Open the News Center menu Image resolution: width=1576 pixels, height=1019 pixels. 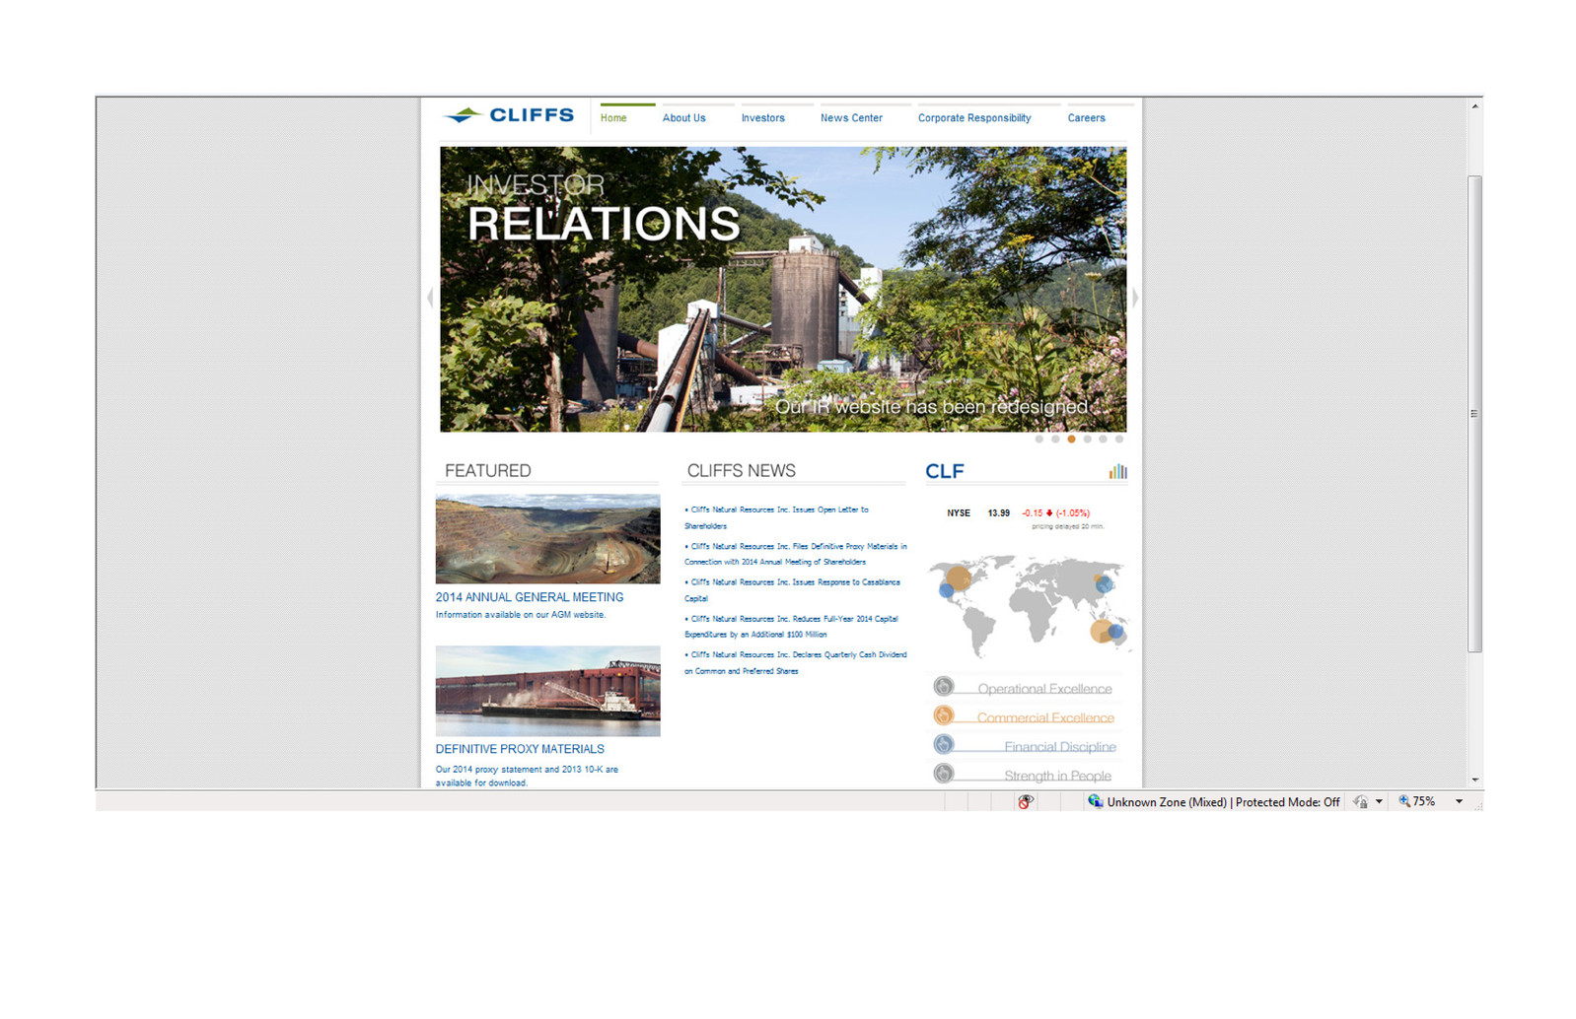point(851,118)
